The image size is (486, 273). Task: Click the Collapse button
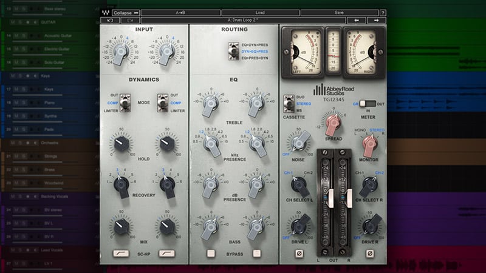tap(126, 12)
